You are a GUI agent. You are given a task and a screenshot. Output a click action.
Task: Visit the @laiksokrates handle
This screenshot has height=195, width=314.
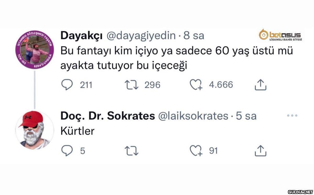click(193, 116)
